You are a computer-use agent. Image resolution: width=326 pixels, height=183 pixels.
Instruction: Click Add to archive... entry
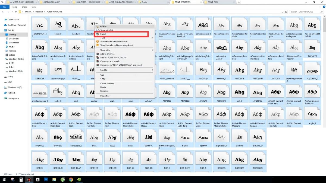point(124,54)
